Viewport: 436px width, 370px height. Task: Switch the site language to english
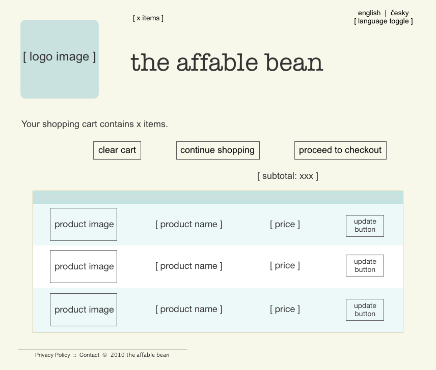[x=369, y=13]
